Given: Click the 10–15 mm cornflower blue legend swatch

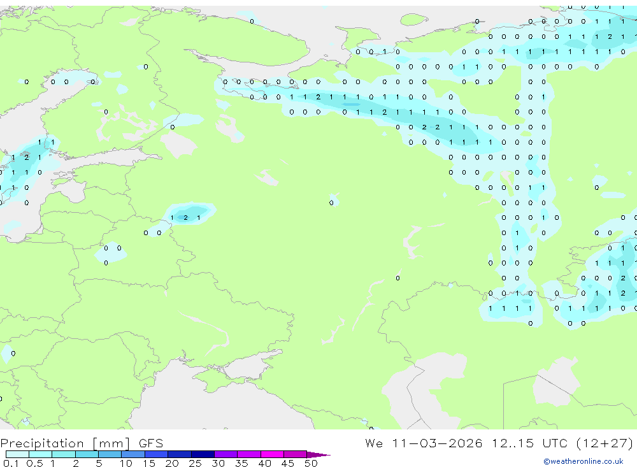Looking at the screenshot, I should (133, 454).
